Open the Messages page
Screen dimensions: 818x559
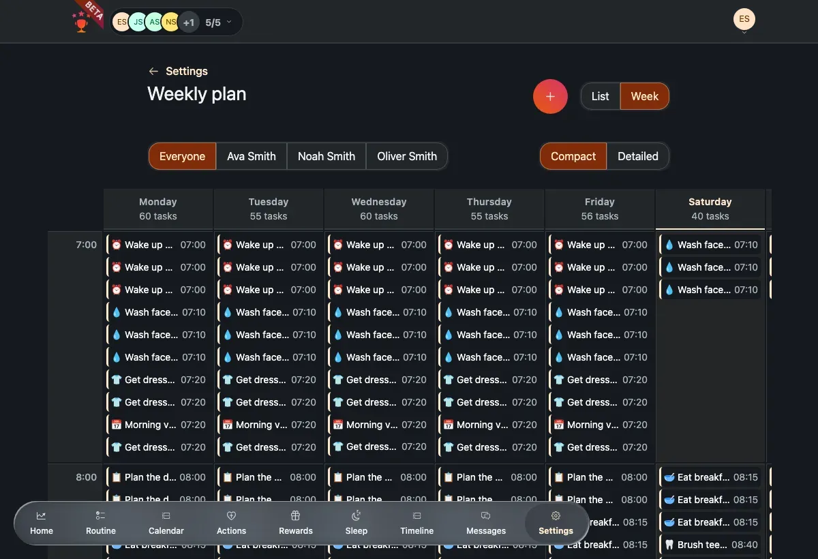(486, 523)
